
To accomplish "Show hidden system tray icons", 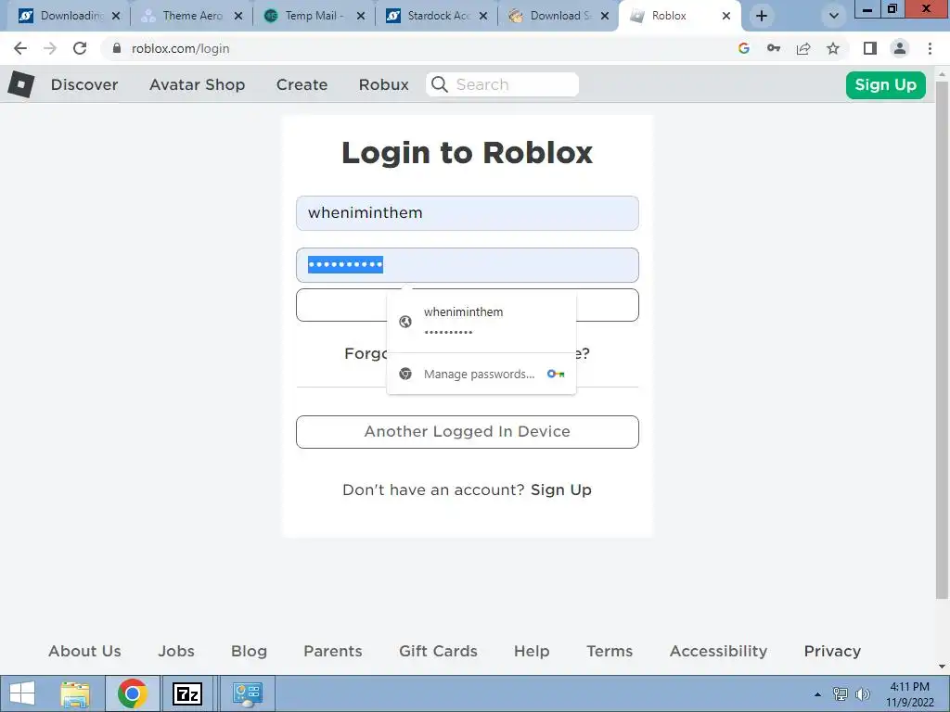I will point(817,694).
